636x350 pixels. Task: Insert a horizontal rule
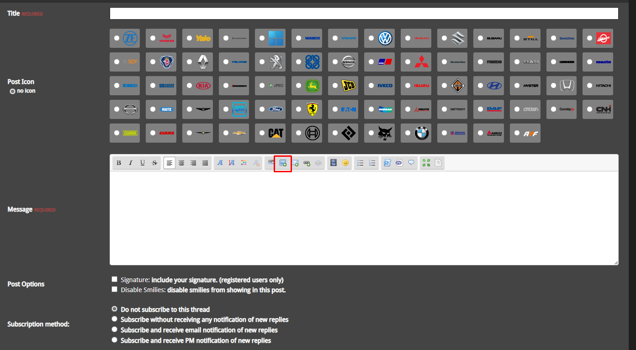pyautogui.click(x=271, y=163)
